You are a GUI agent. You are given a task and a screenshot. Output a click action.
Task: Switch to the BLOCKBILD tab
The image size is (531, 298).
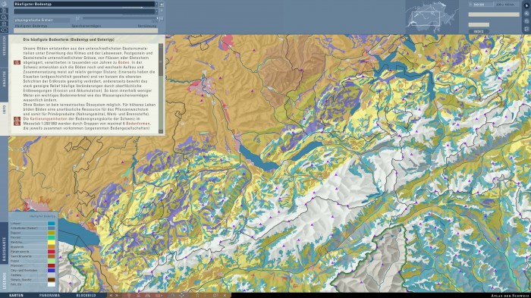[86, 295]
